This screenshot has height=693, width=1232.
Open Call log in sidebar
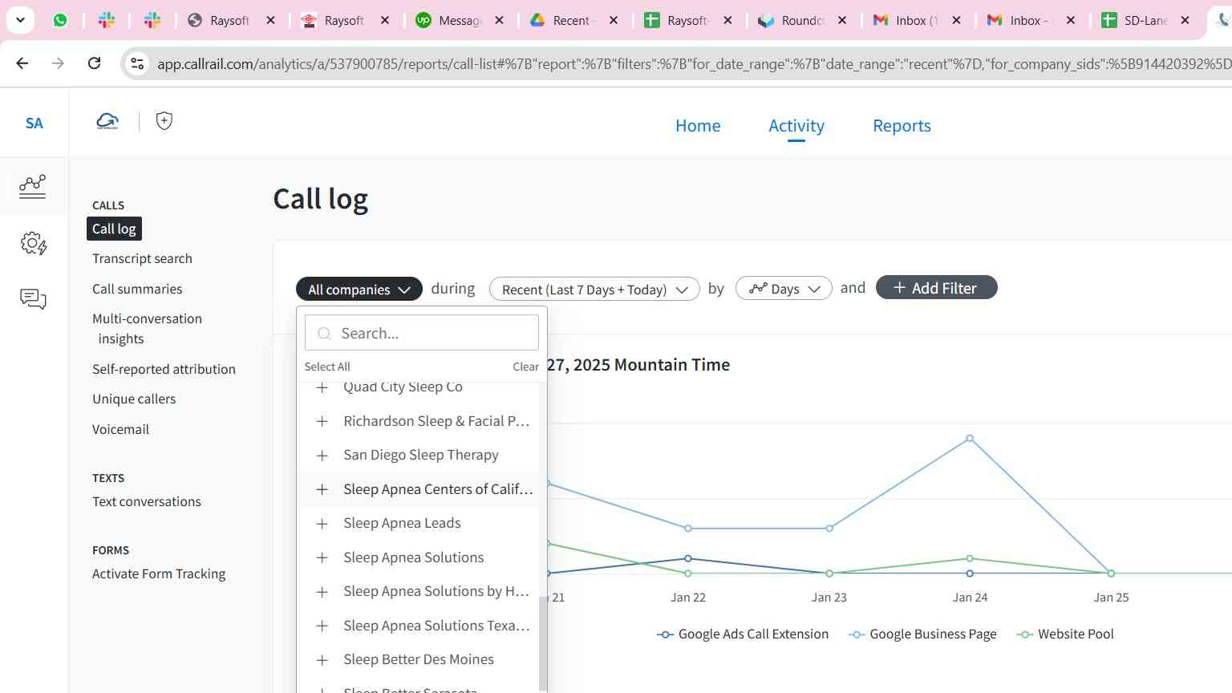(114, 229)
